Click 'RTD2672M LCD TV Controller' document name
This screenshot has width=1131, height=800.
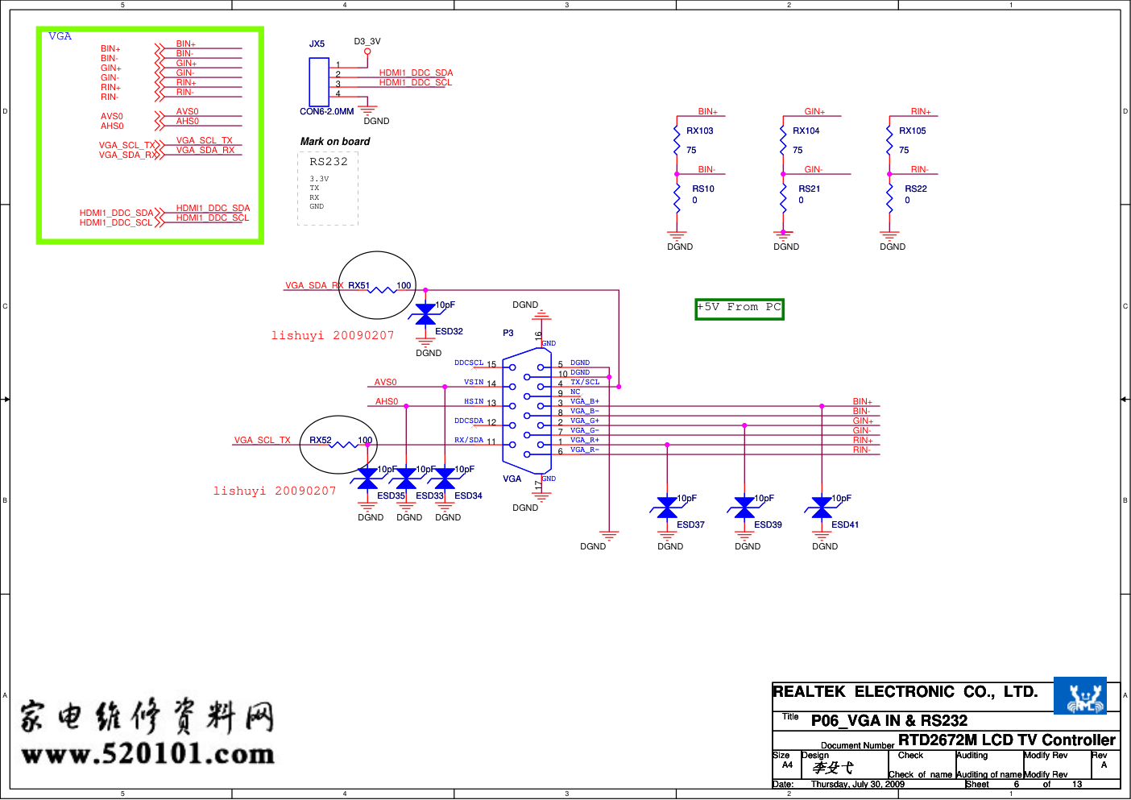(x=1007, y=740)
